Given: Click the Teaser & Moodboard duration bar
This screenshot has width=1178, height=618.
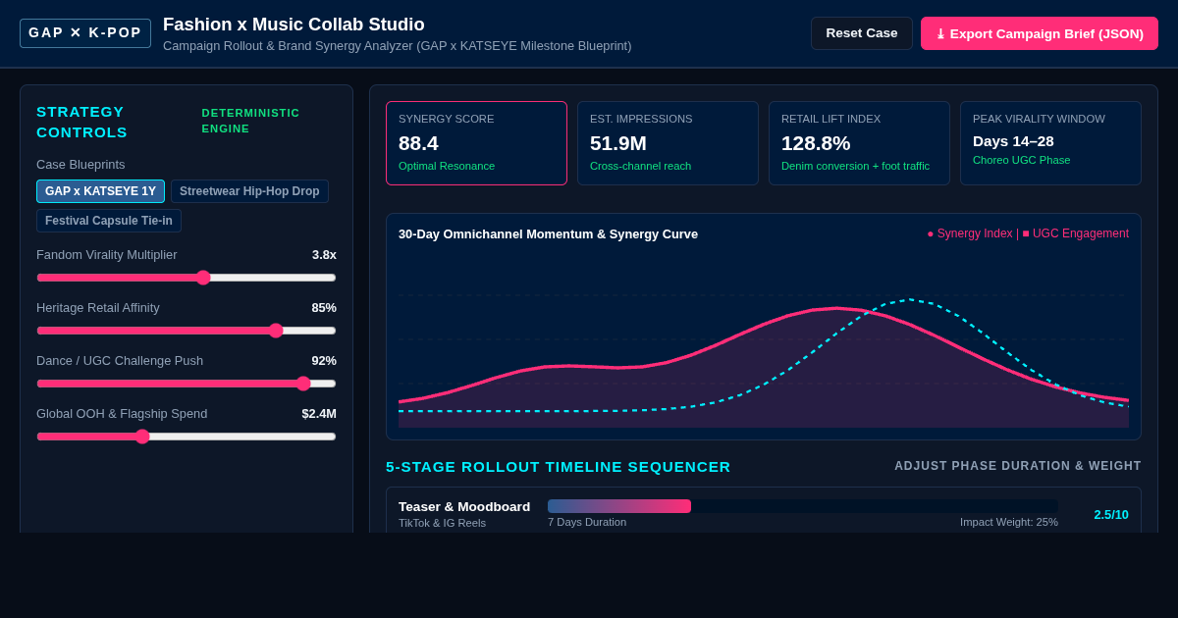Looking at the screenshot, I should point(803,506).
